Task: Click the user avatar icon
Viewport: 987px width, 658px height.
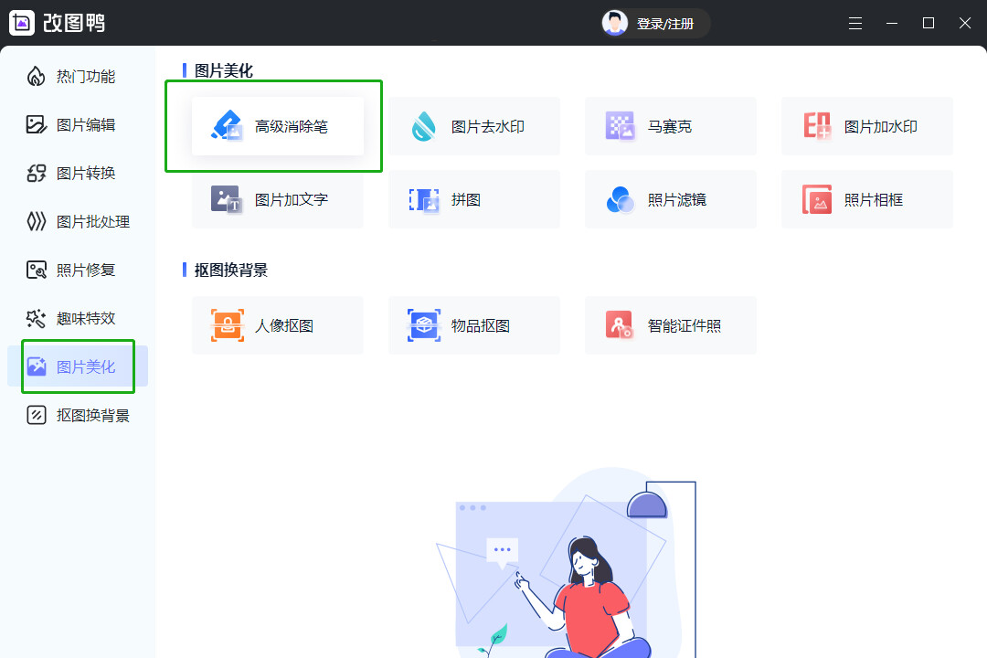Action: [x=614, y=23]
